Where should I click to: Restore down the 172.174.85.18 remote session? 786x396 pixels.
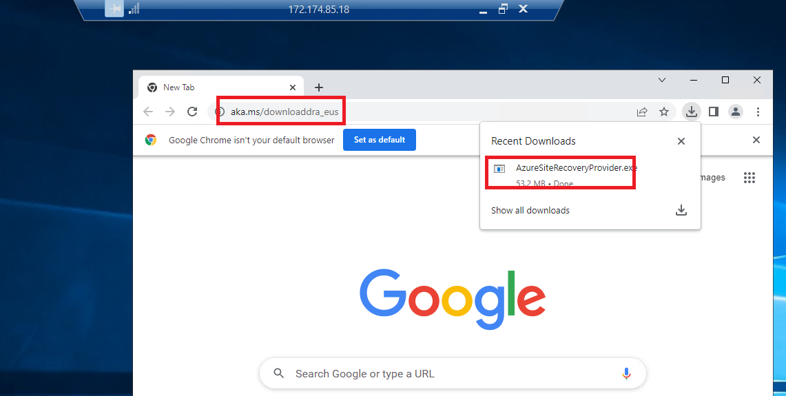click(x=504, y=8)
